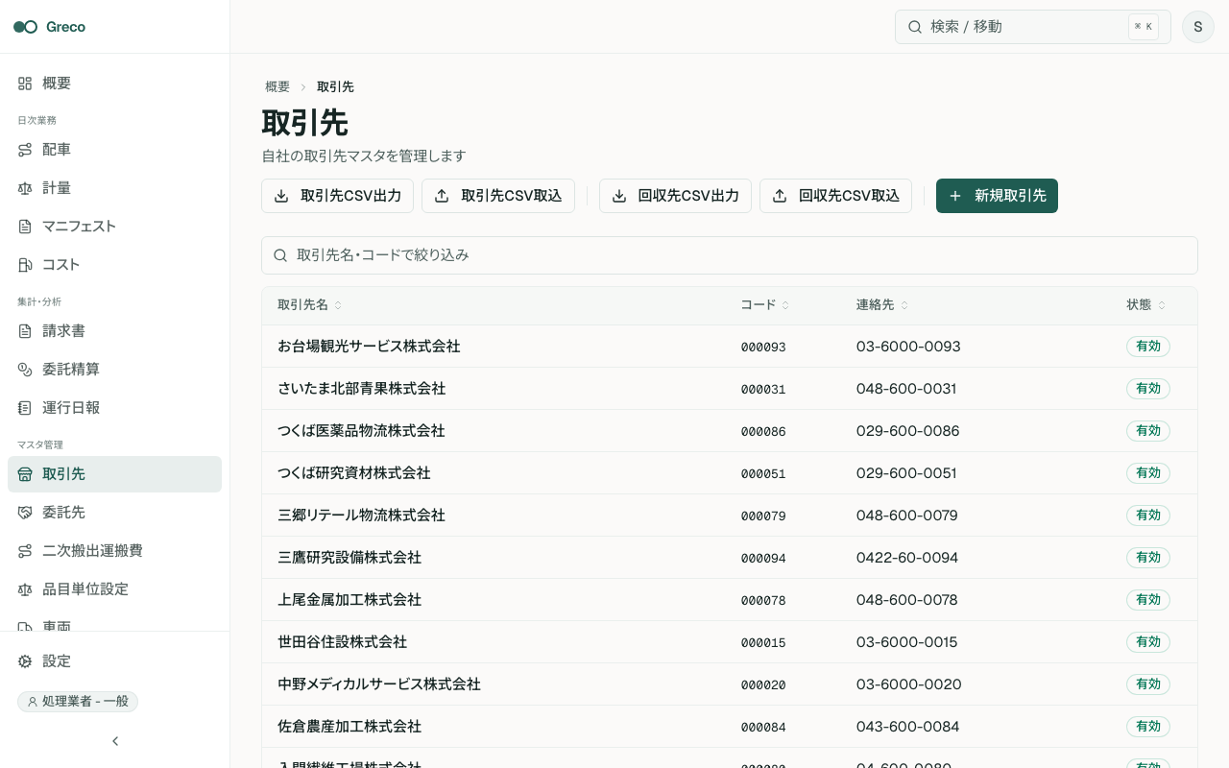Click the 運行日報 notebook icon
Viewport: 1229px width, 768px height.
(x=25, y=408)
